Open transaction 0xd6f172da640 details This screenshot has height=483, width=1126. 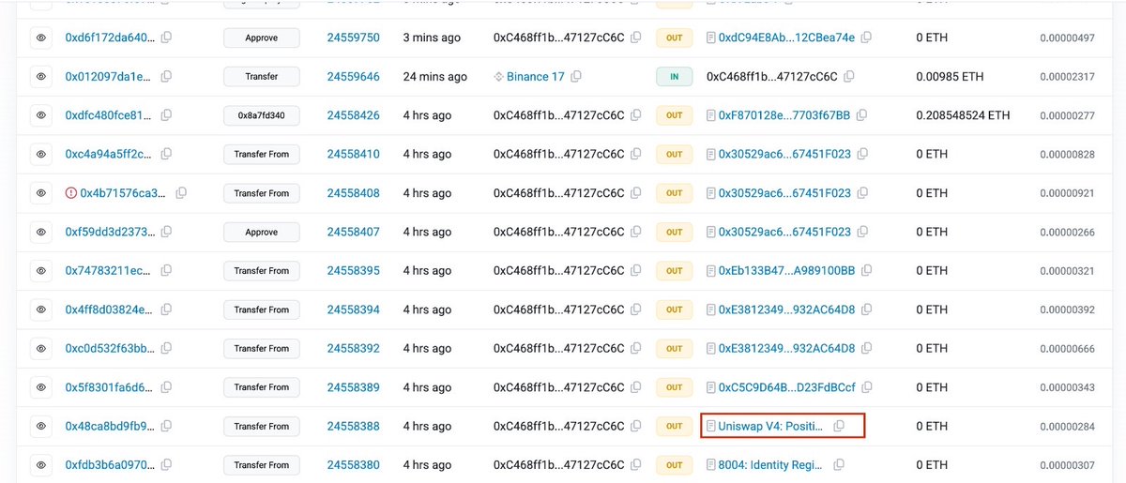pos(111,38)
